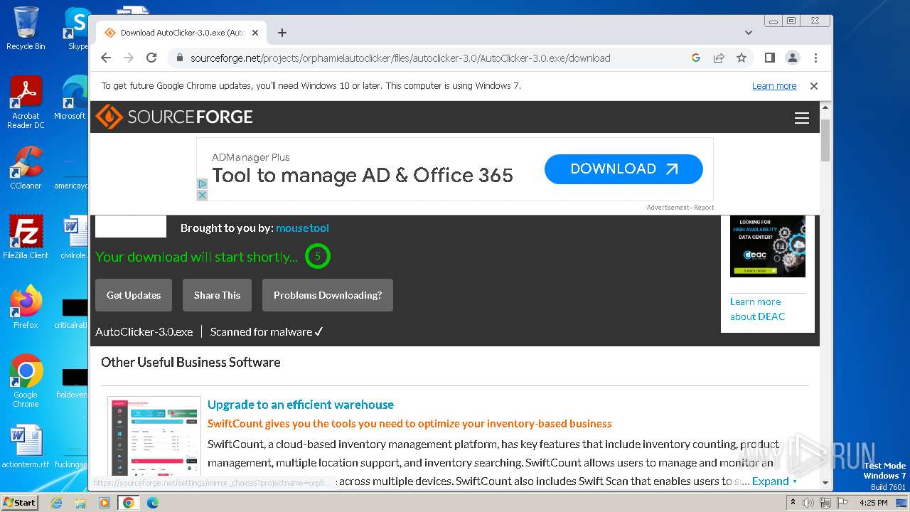Click the scrollbar up arrow
This screenshot has height=512, width=910.
[x=825, y=107]
